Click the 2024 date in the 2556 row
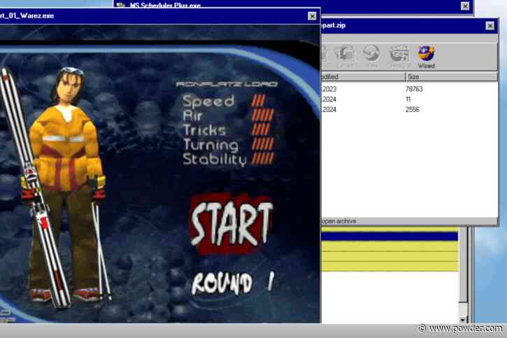This screenshot has height=338, width=507. coord(329,110)
